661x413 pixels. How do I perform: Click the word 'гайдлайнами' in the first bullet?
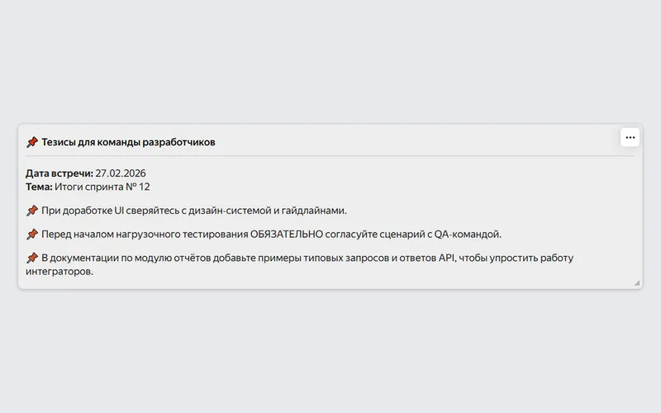tap(314, 211)
